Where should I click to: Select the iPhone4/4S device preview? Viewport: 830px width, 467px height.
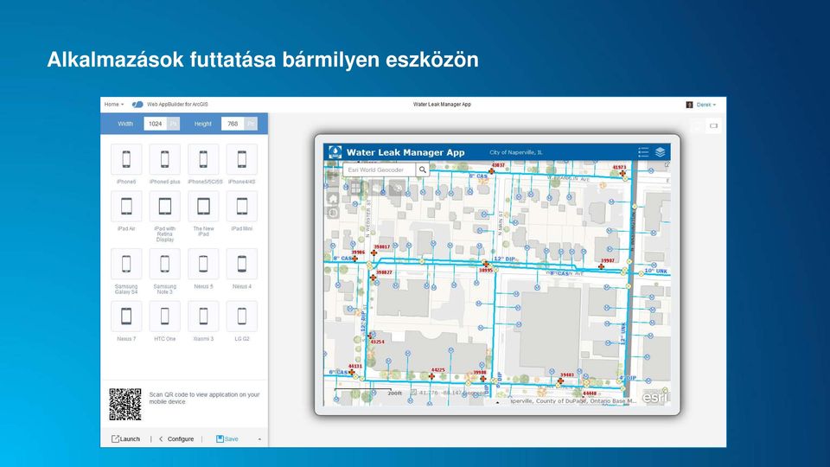(x=242, y=159)
